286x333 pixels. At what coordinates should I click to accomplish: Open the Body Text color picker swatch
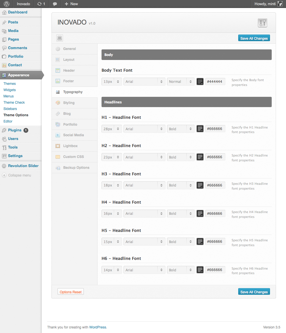(x=200, y=82)
